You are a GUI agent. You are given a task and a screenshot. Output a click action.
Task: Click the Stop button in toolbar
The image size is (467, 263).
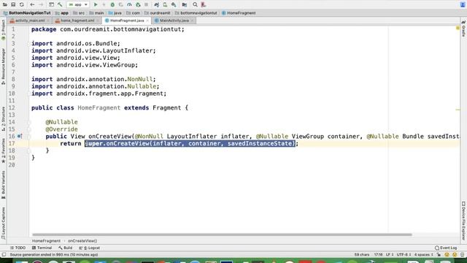point(146,5)
